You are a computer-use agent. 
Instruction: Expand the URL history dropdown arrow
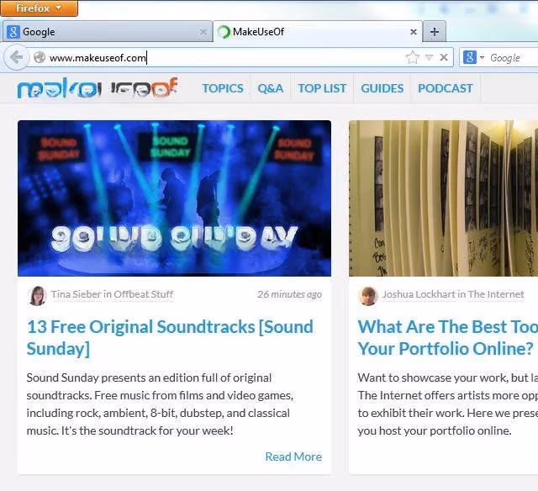pos(429,57)
